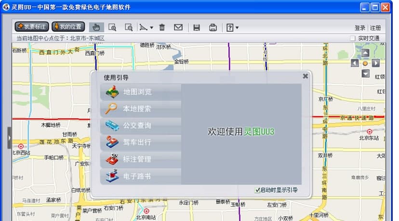Close the 使用引导 guide dialog
The width and height of the screenshot is (399, 221).
[305, 76]
